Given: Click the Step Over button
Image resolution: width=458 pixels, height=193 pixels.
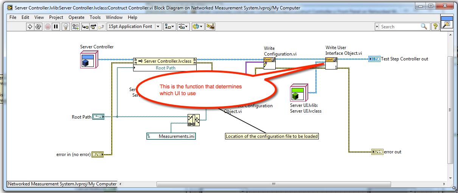Looking at the screenshot, I should click(93, 26).
